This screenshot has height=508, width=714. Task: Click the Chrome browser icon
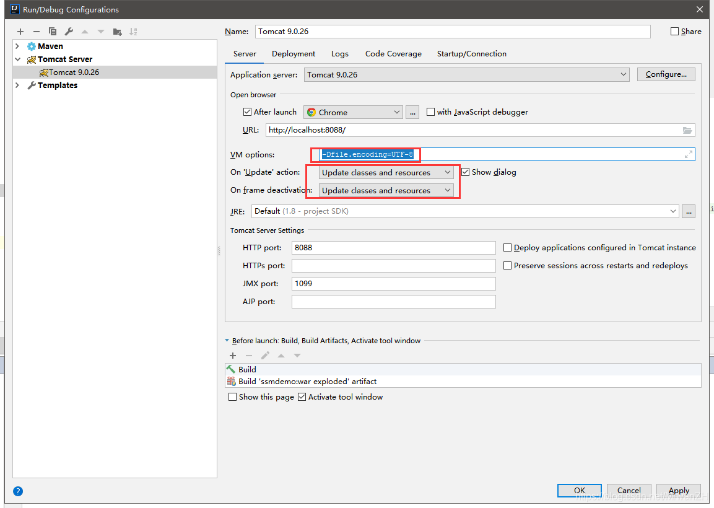[311, 112]
